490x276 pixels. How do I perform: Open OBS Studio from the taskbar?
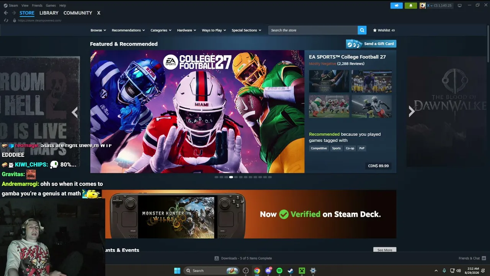click(246, 271)
